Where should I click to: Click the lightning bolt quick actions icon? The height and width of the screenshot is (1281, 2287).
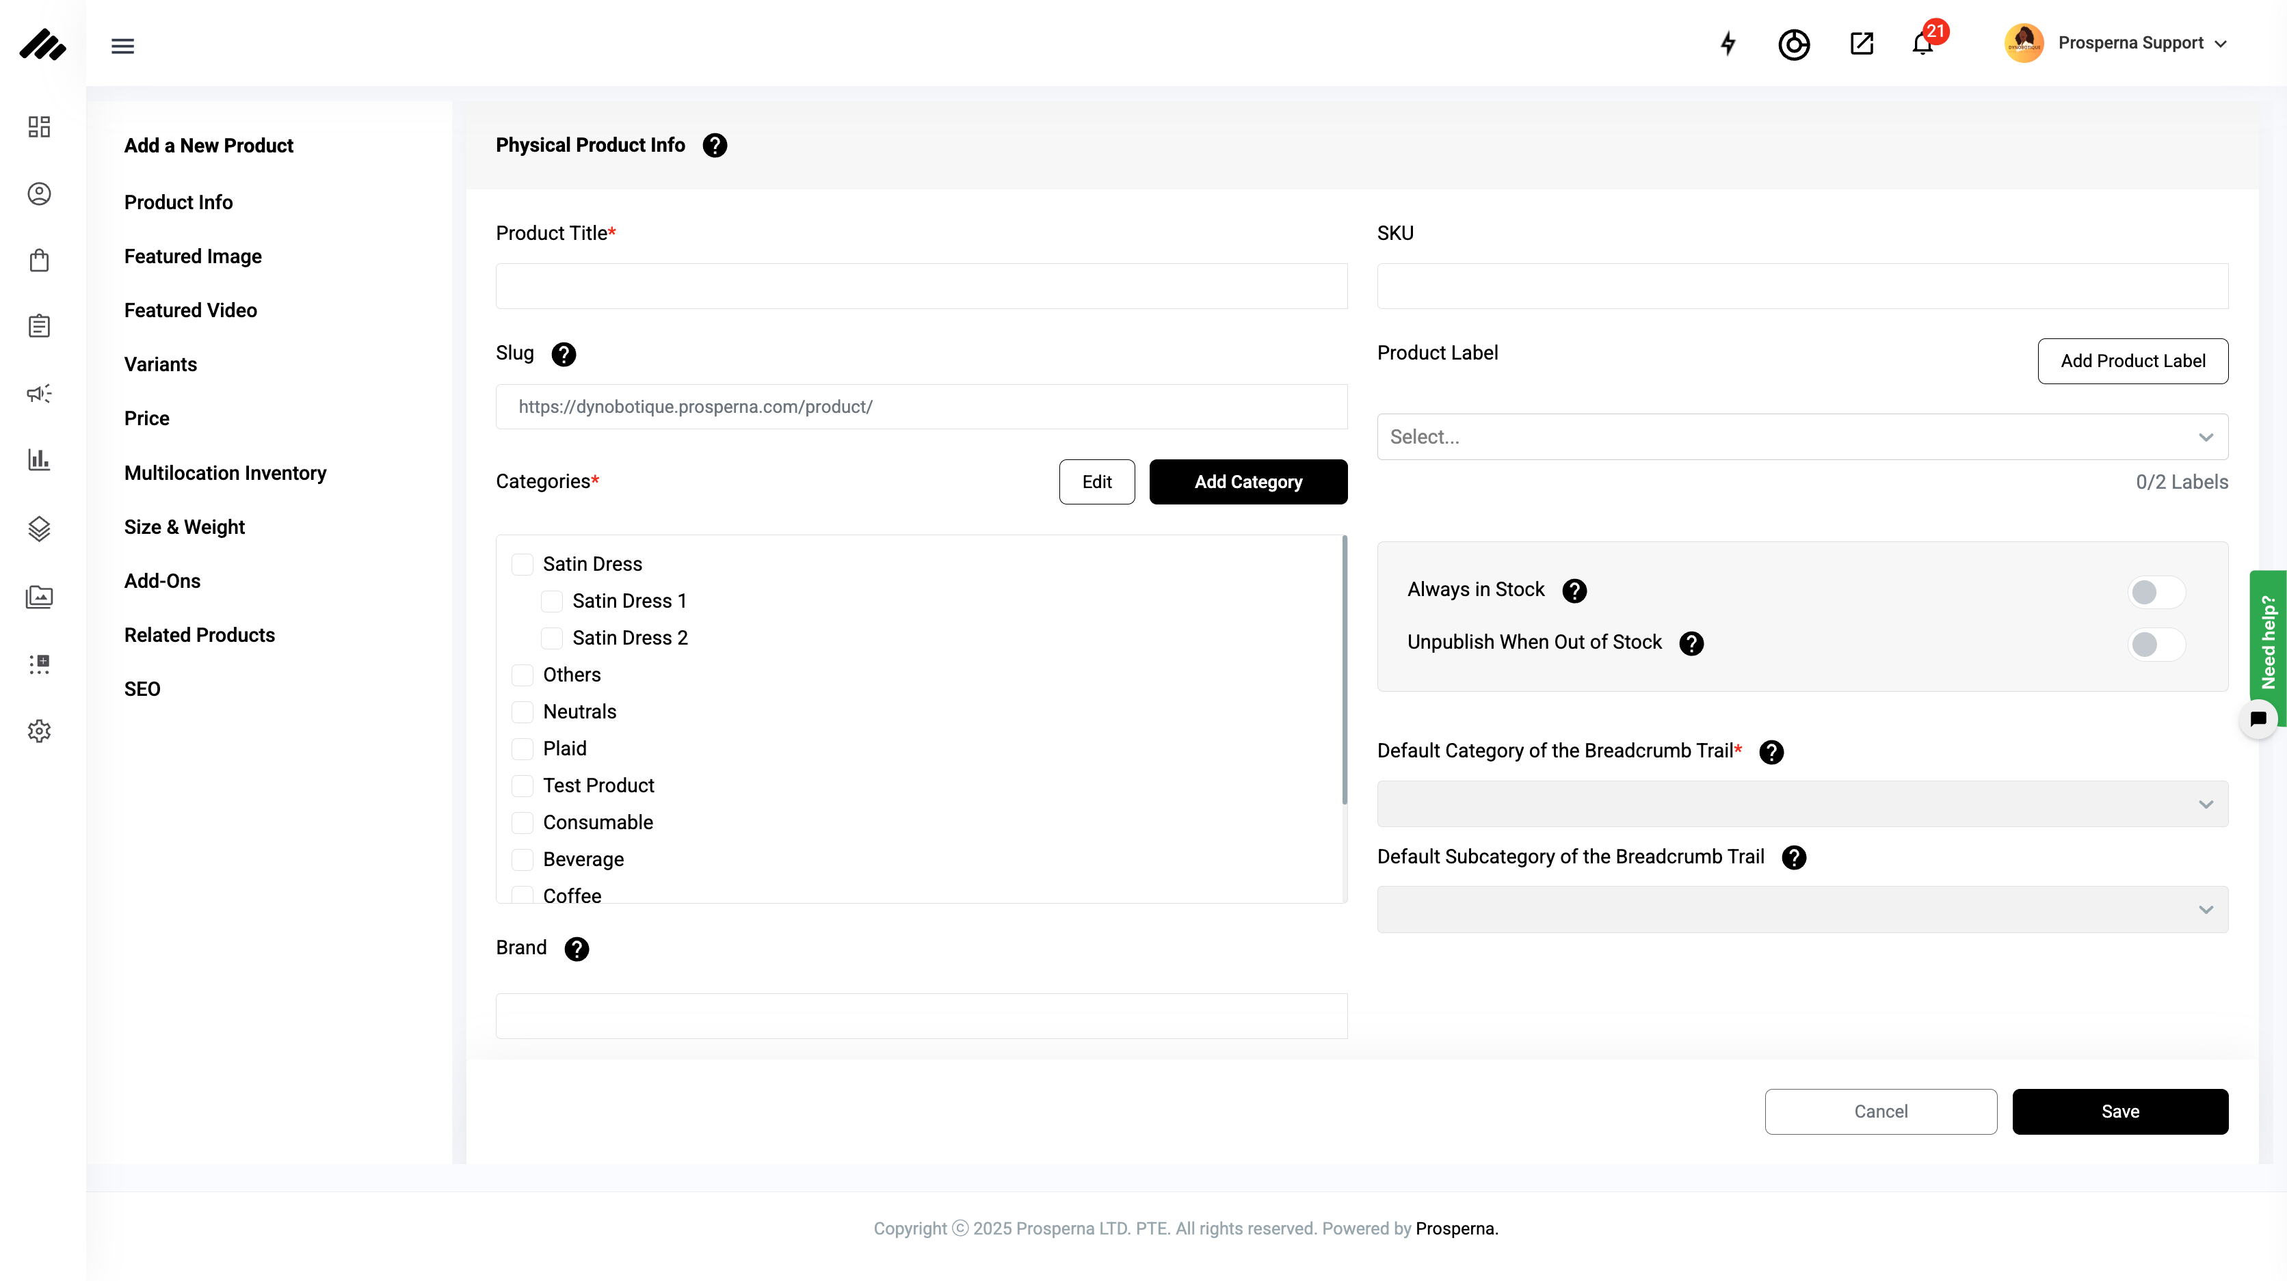pyautogui.click(x=1728, y=44)
